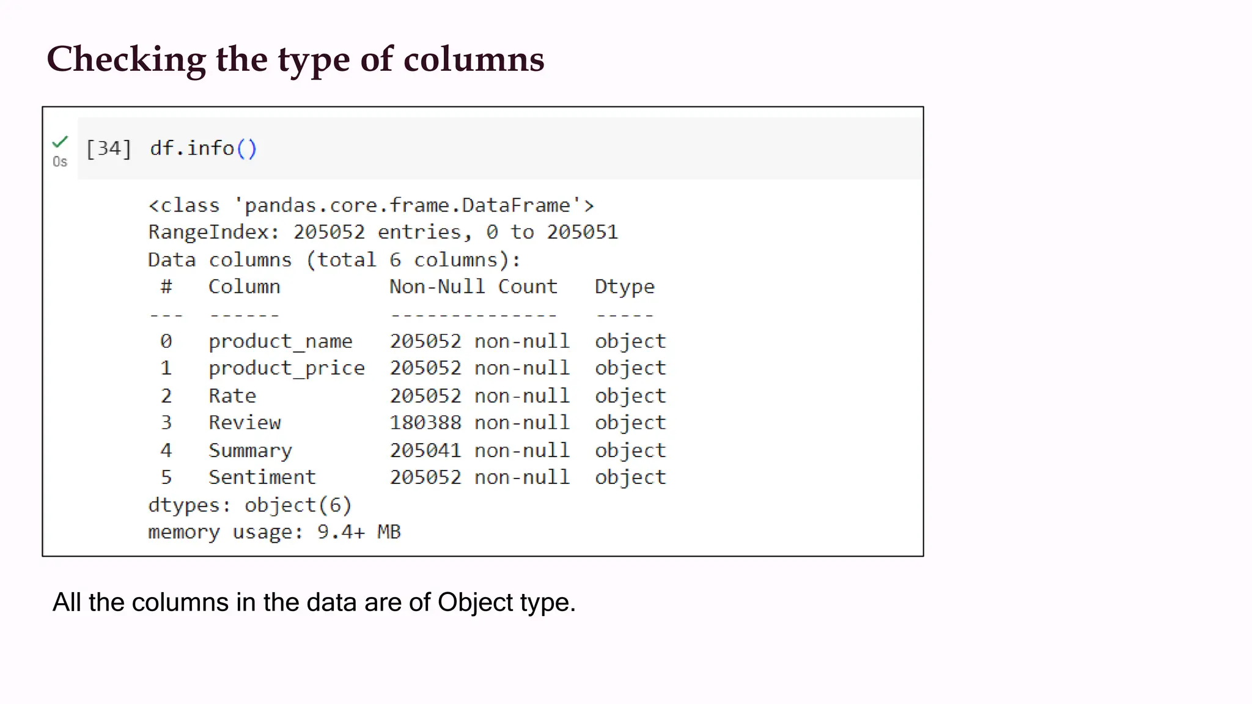Click the '0s' execution time label
This screenshot has width=1252, height=704.
(x=60, y=162)
